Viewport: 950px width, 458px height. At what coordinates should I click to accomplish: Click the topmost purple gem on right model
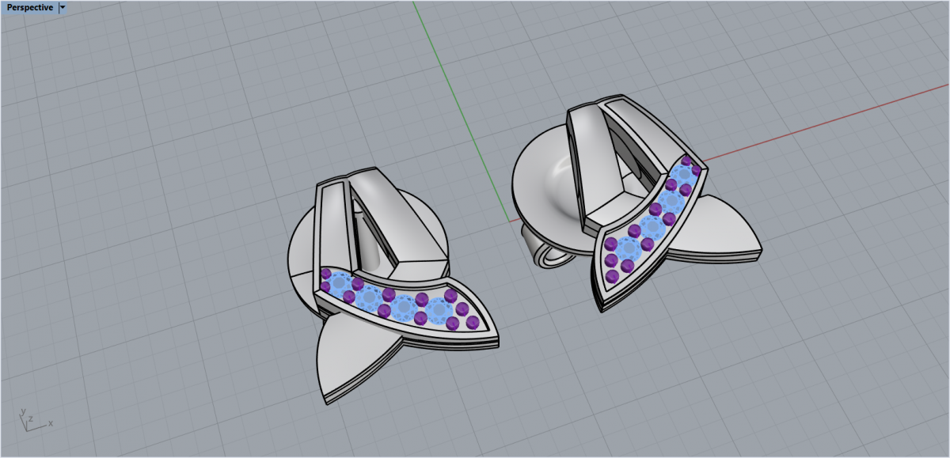pos(686,161)
